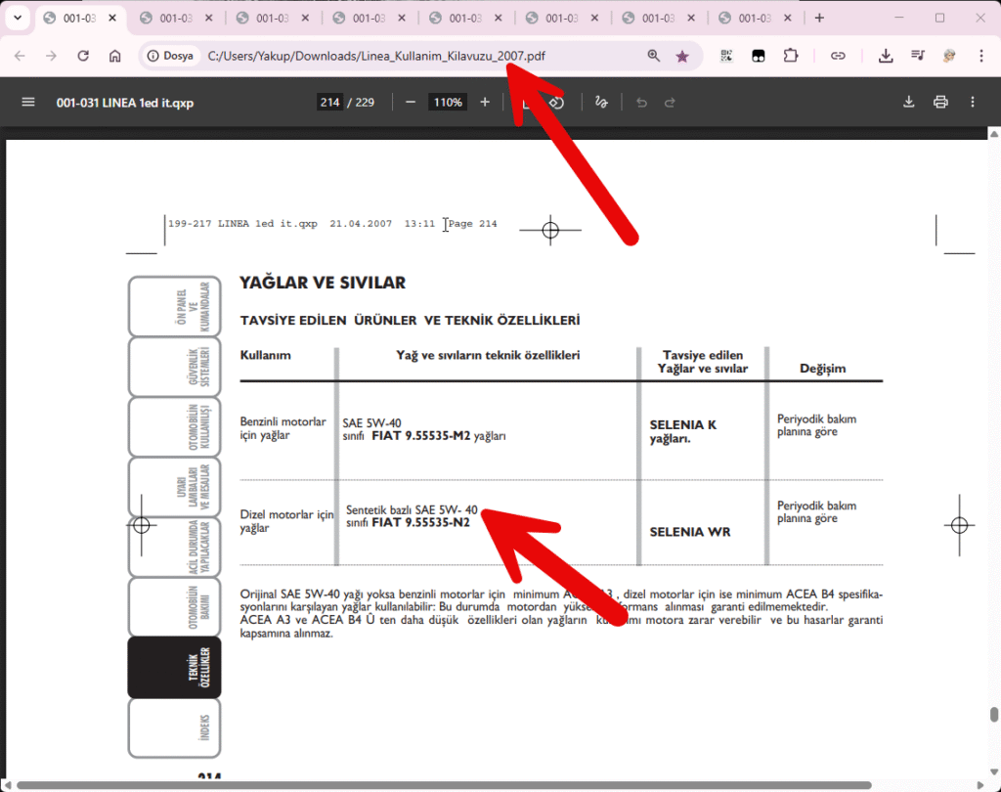Open a new browser tab

pyautogui.click(x=819, y=18)
